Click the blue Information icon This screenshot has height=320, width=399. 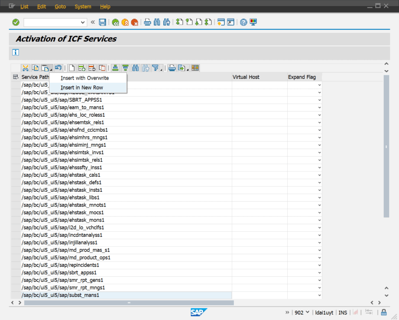click(16, 52)
